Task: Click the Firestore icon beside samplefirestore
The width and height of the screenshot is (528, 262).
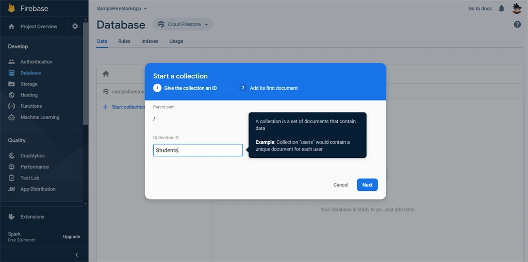Action: tap(106, 91)
